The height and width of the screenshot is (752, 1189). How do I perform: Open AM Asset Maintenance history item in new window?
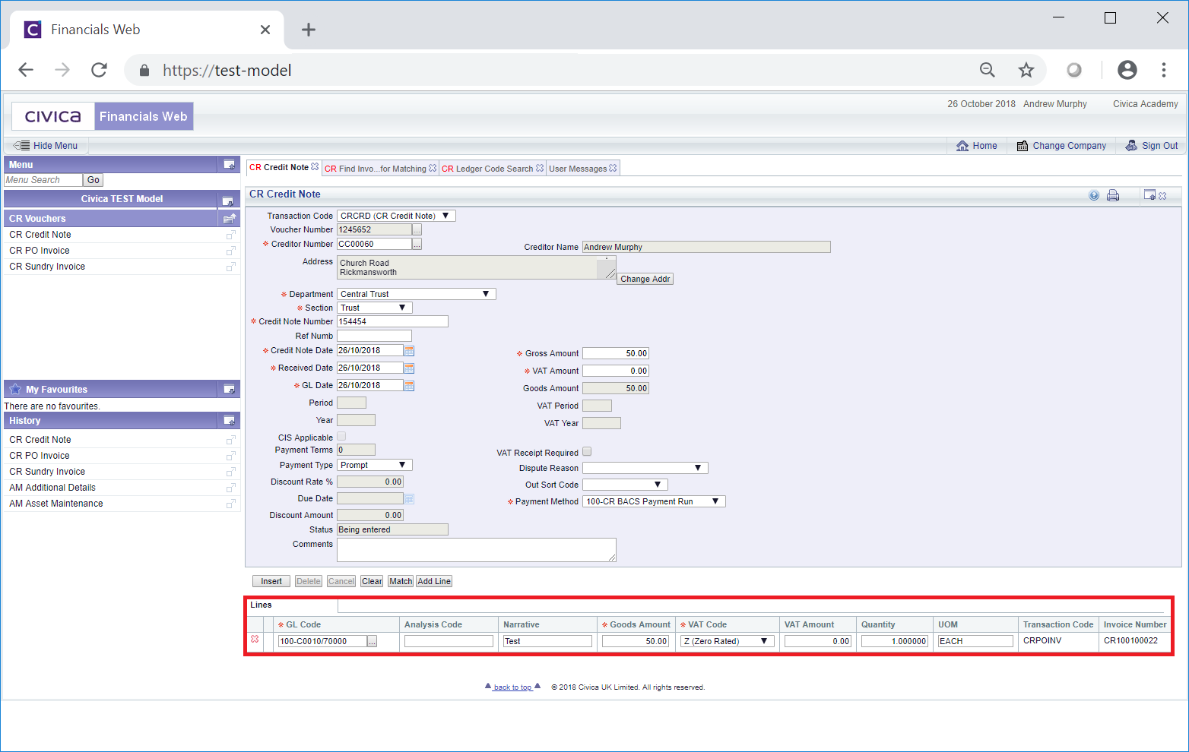[x=231, y=504]
